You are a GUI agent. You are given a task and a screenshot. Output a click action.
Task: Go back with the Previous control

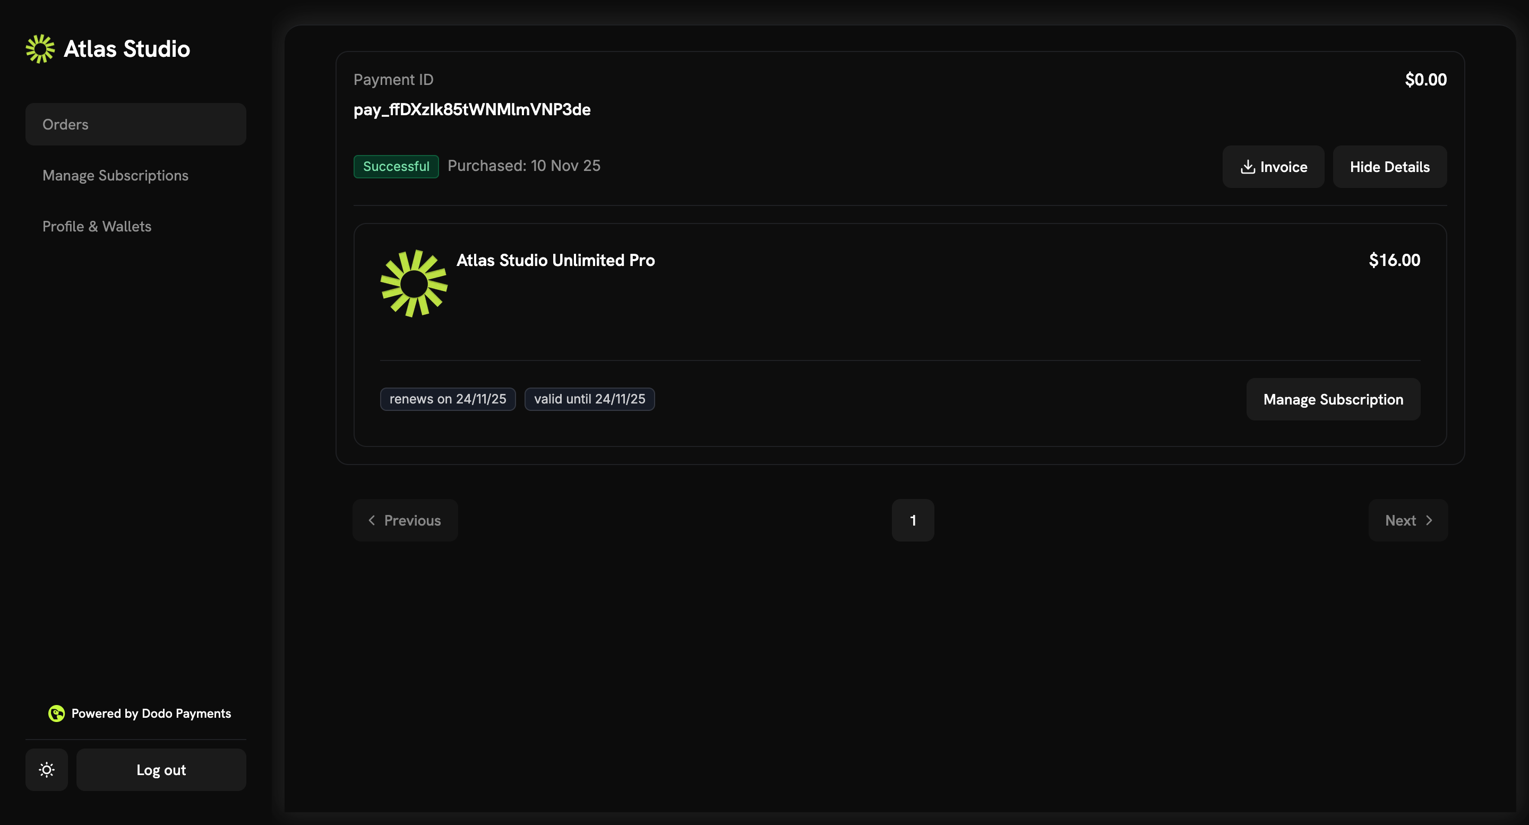point(405,520)
